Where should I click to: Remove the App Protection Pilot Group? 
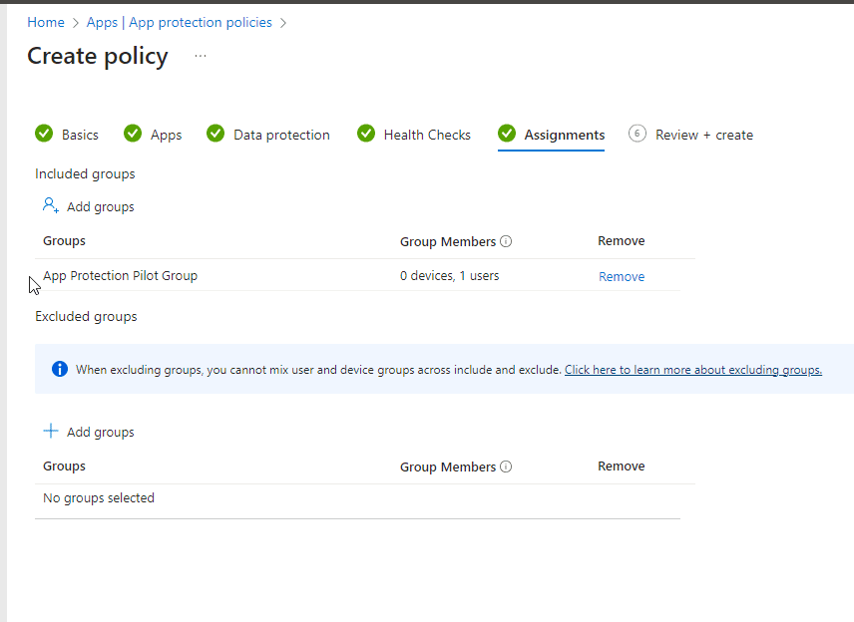pyautogui.click(x=621, y=276)
